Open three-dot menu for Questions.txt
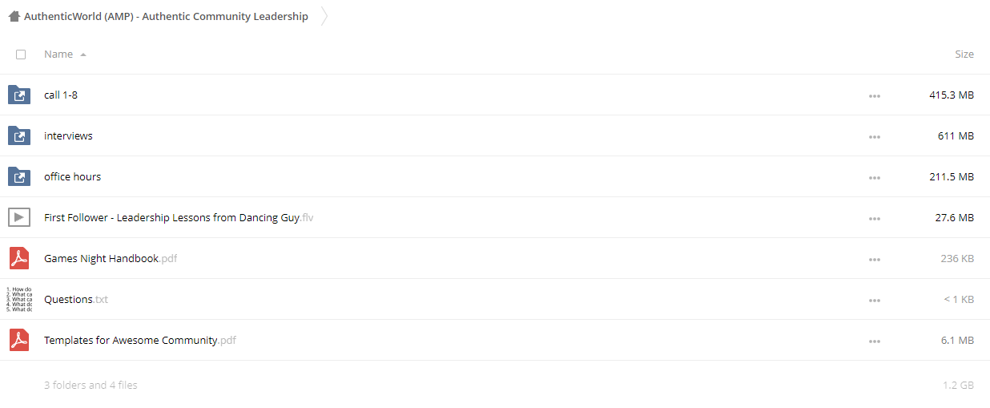 point(874,301)
